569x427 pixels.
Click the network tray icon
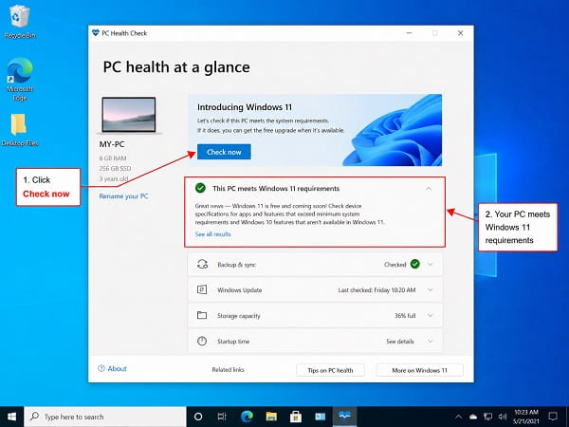tap(487, 417)
